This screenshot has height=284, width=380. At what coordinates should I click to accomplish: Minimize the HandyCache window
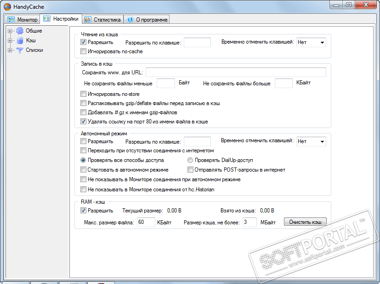click(336, 5)
